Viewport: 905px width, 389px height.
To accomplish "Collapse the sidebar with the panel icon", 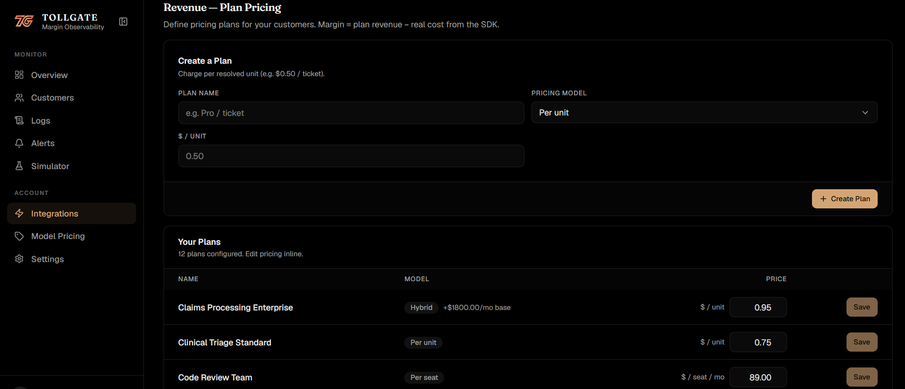I will point(123,22).
